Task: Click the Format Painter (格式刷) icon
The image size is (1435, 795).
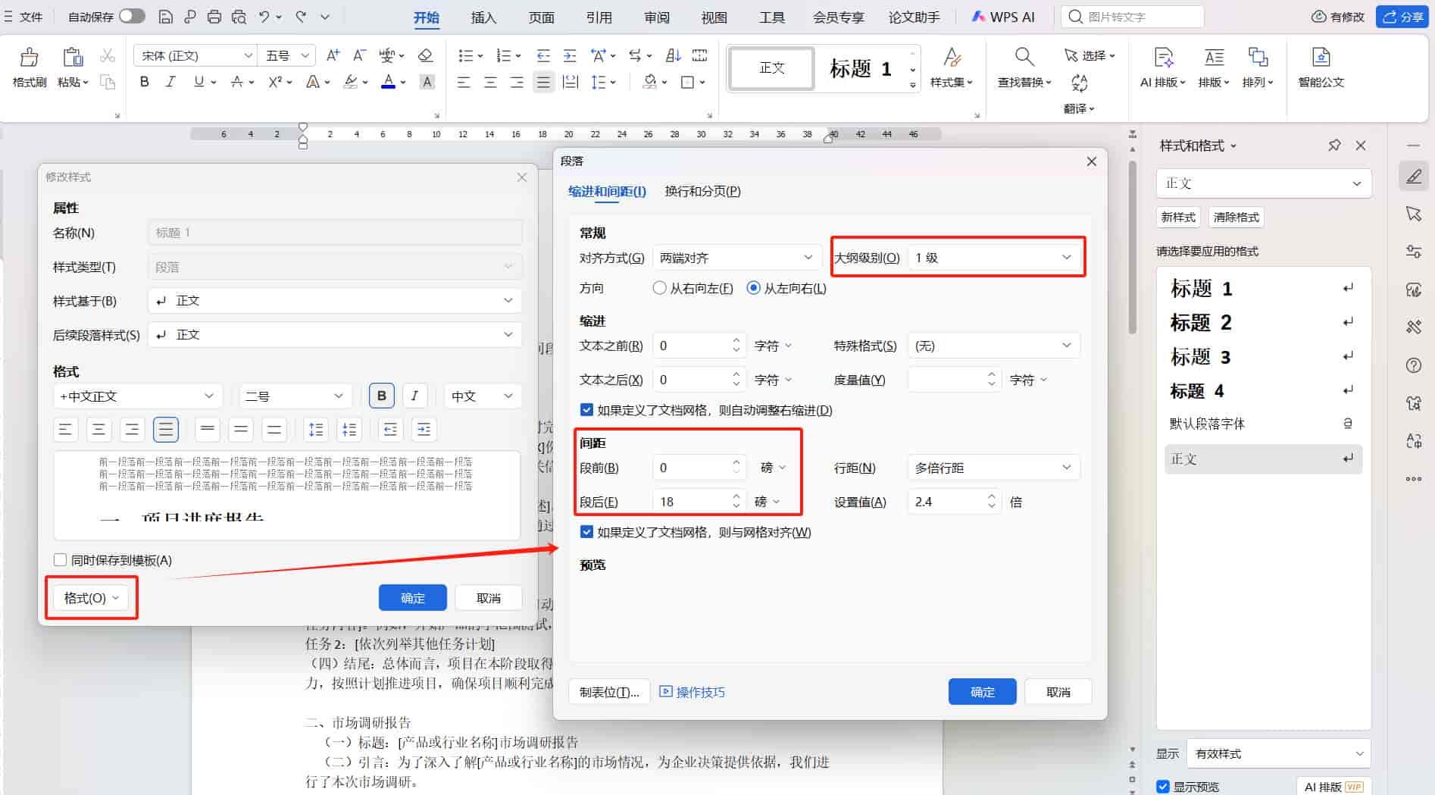Action: pyautogui.click(x=30, y=58)
